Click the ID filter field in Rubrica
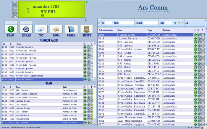207x129 pixels. coord(109,23)
